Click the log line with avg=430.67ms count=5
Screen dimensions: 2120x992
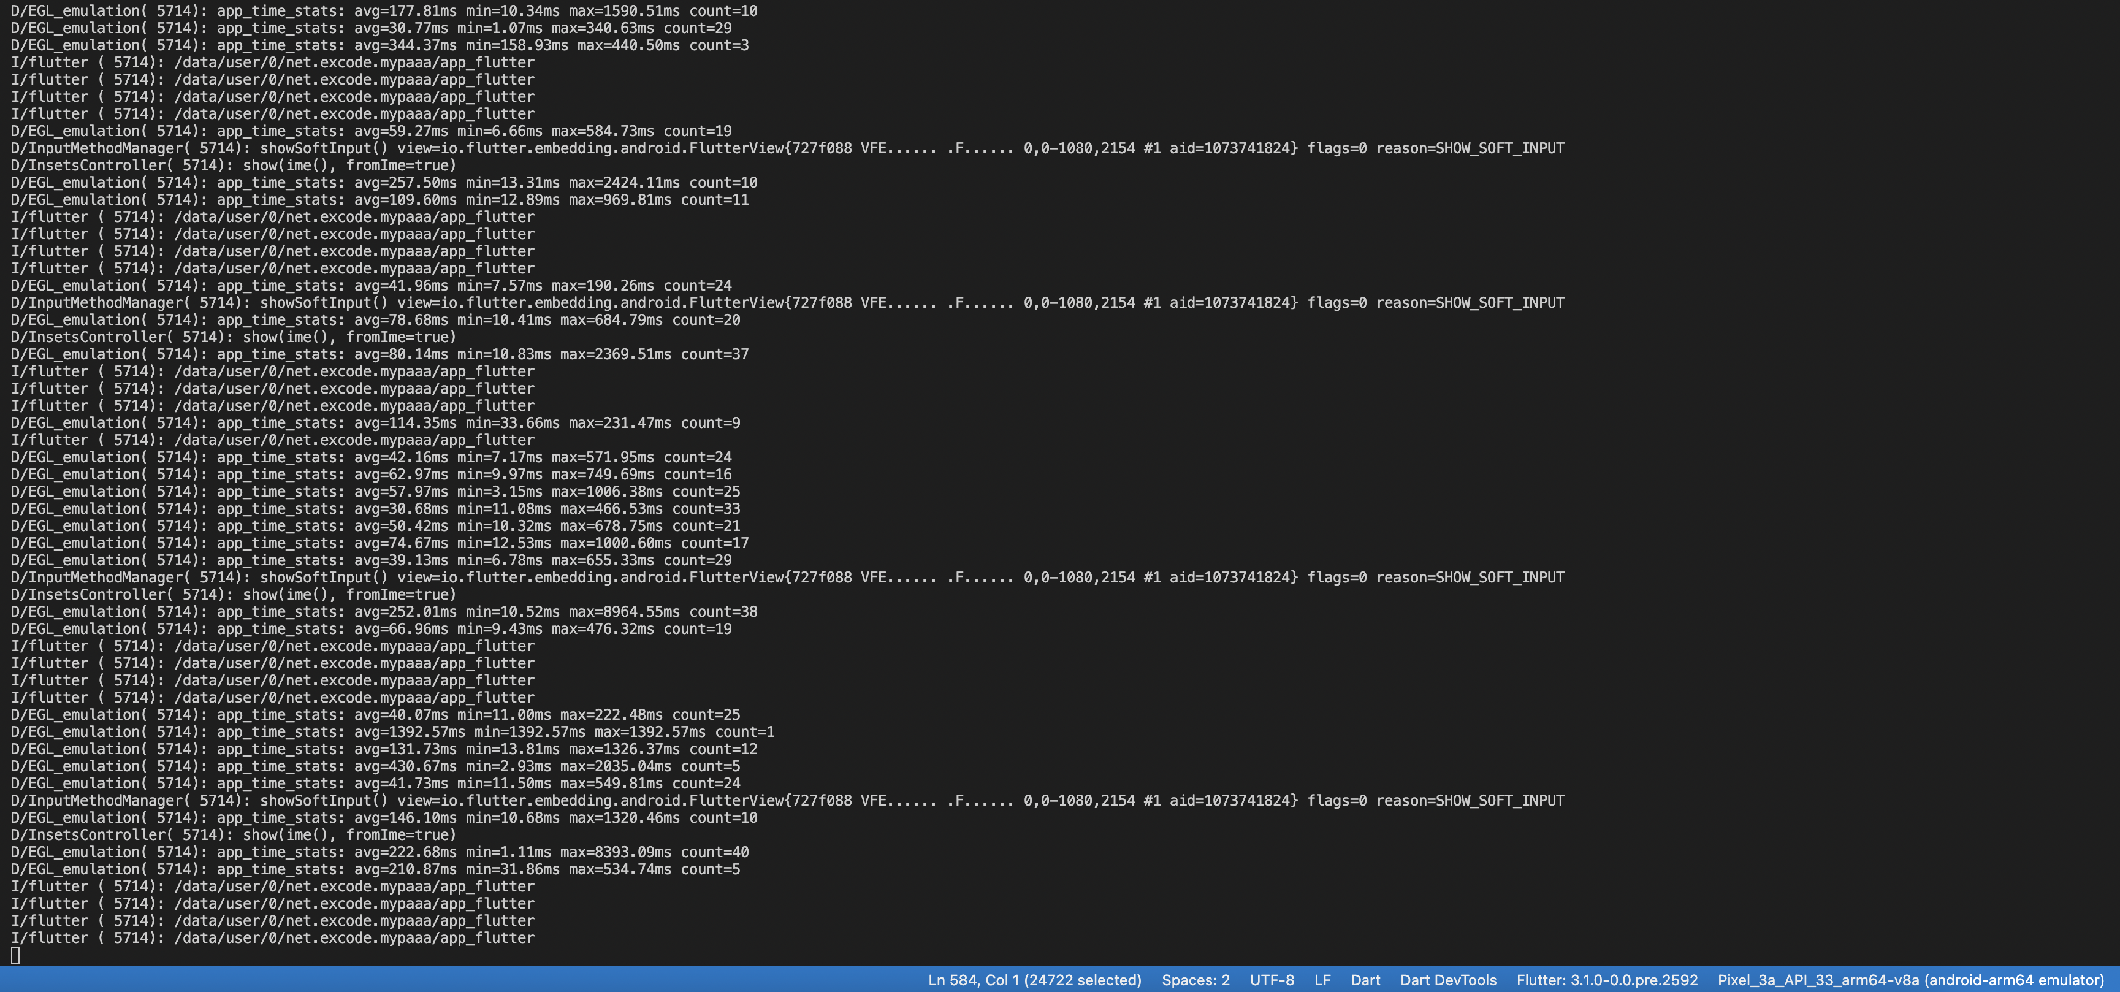pos(375,766)
